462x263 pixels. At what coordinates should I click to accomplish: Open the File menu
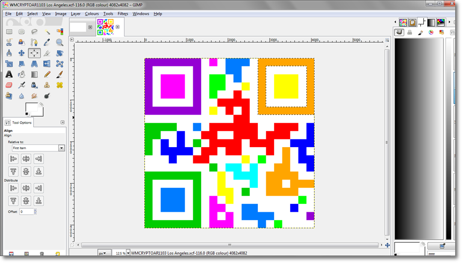click(8, 14)
